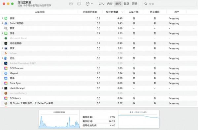This screenshot has width=198, height=130.
Task: Select the 能耗 tab
Action: 118,4
